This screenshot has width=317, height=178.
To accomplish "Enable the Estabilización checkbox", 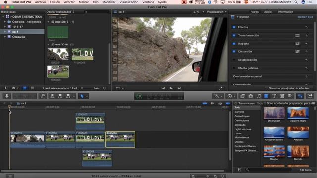I will click(234, 60).
